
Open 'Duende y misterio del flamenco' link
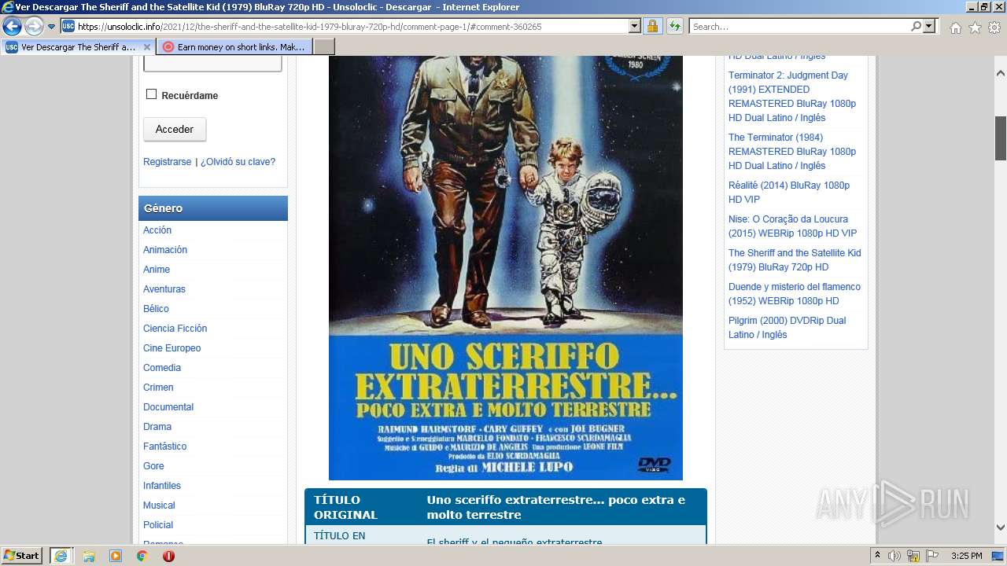[795, 294]
